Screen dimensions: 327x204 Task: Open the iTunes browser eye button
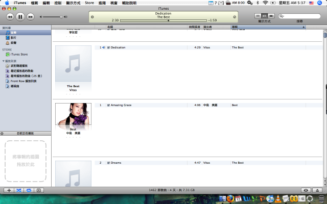306,190
